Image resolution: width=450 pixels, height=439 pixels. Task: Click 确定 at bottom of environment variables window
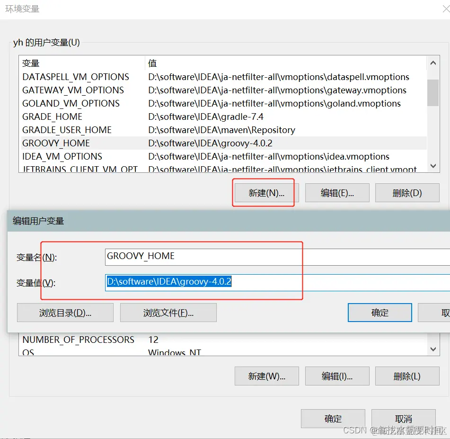[333, 419]
